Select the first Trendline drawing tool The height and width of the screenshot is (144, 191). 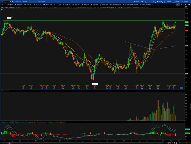pyautogui.click(x=9, y=4)
